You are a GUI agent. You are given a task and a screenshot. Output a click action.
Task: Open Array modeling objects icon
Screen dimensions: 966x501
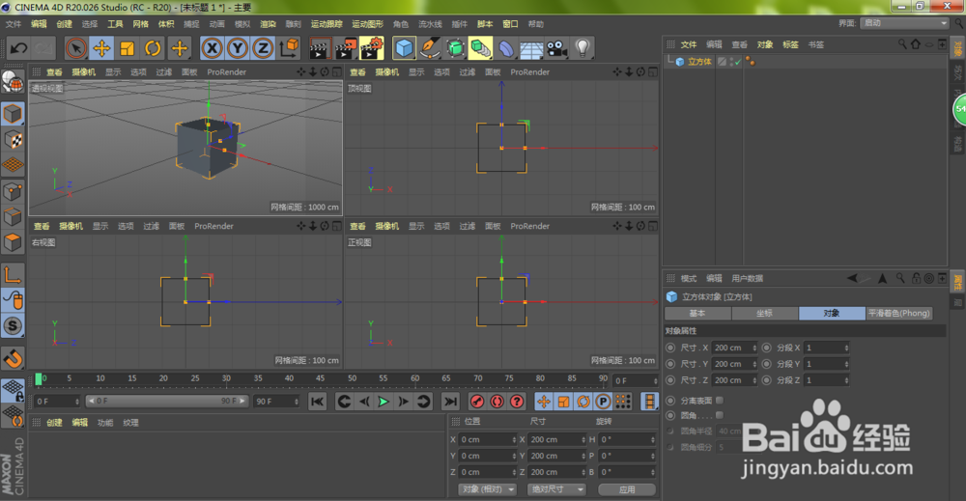tap(480, 48)
